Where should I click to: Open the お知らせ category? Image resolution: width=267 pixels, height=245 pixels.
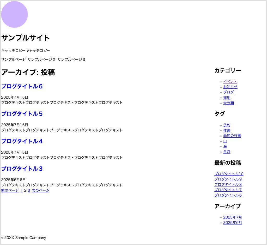coord(230,87)
